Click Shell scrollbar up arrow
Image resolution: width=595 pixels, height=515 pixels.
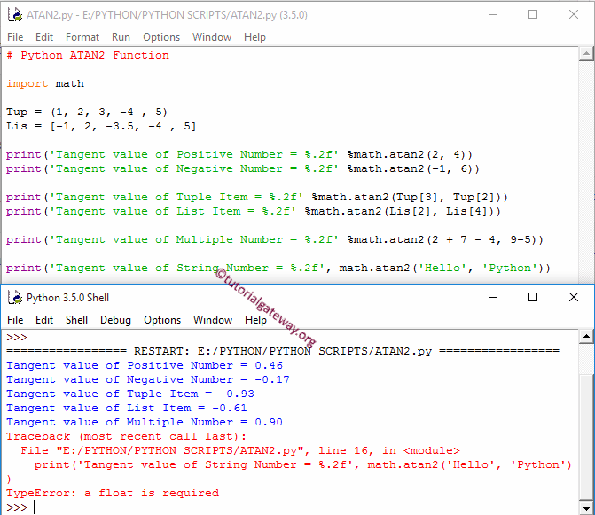pos(586,336)
